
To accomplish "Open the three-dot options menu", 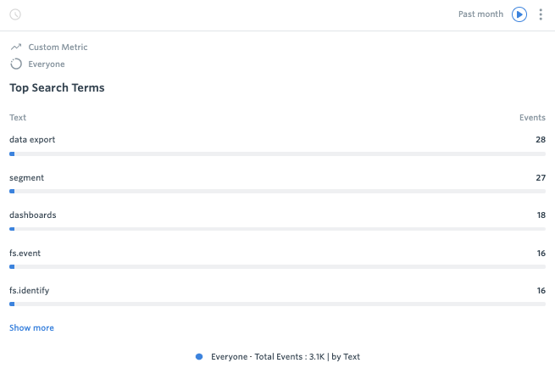I will (541, 14).
